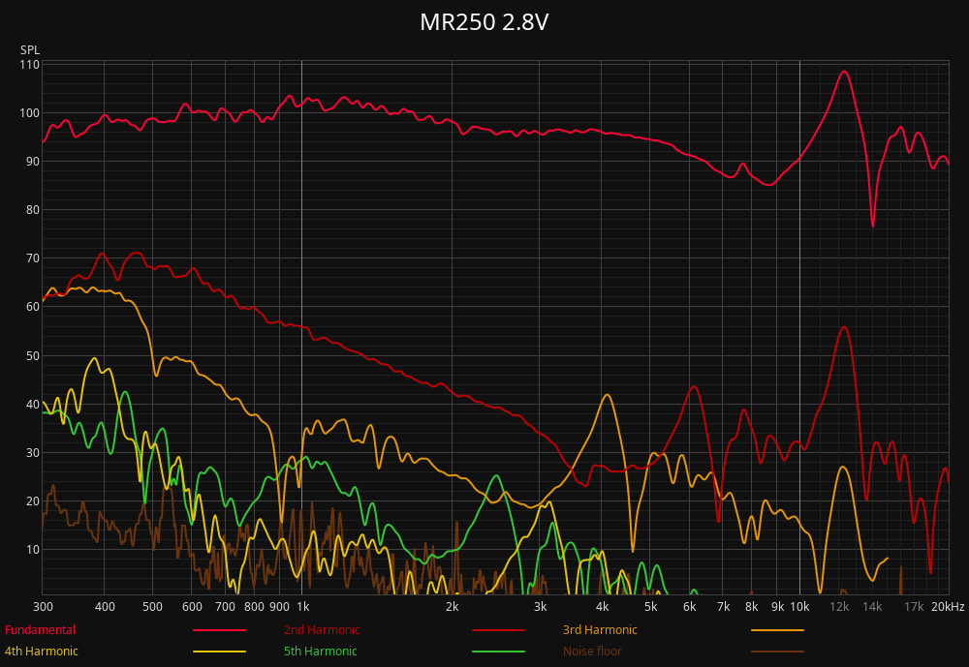Click the 20 SPL axis value
This screenshot has height=667, width=969.
click(x=32, y=501)
